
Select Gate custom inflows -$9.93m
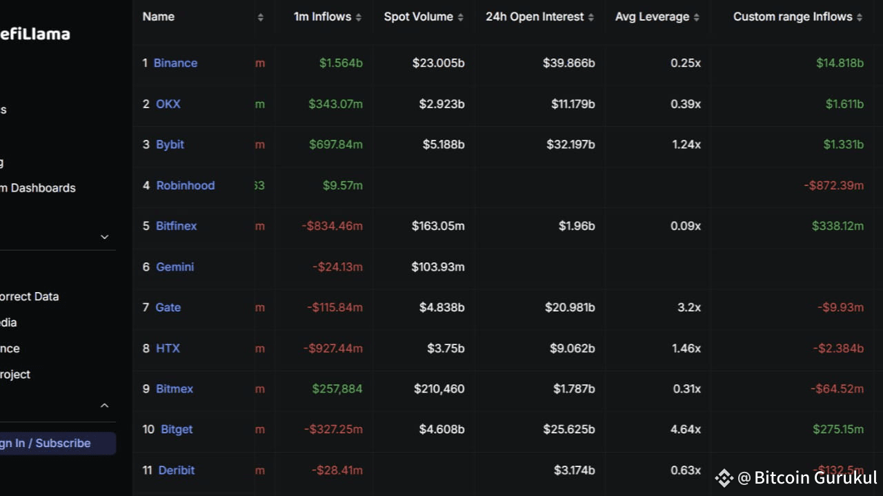point(840,307)
